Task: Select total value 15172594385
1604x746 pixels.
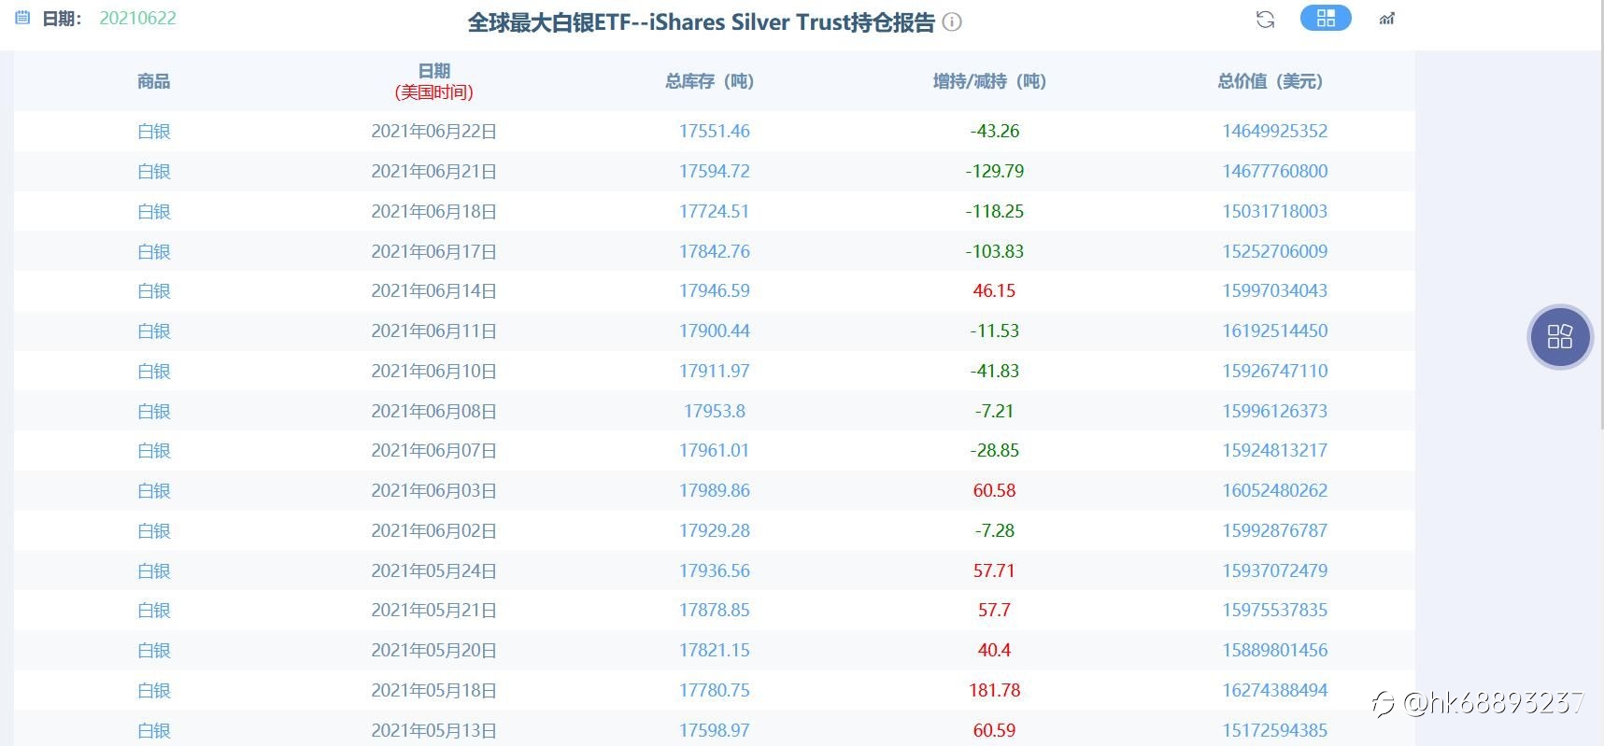Action: (1275, 730)
